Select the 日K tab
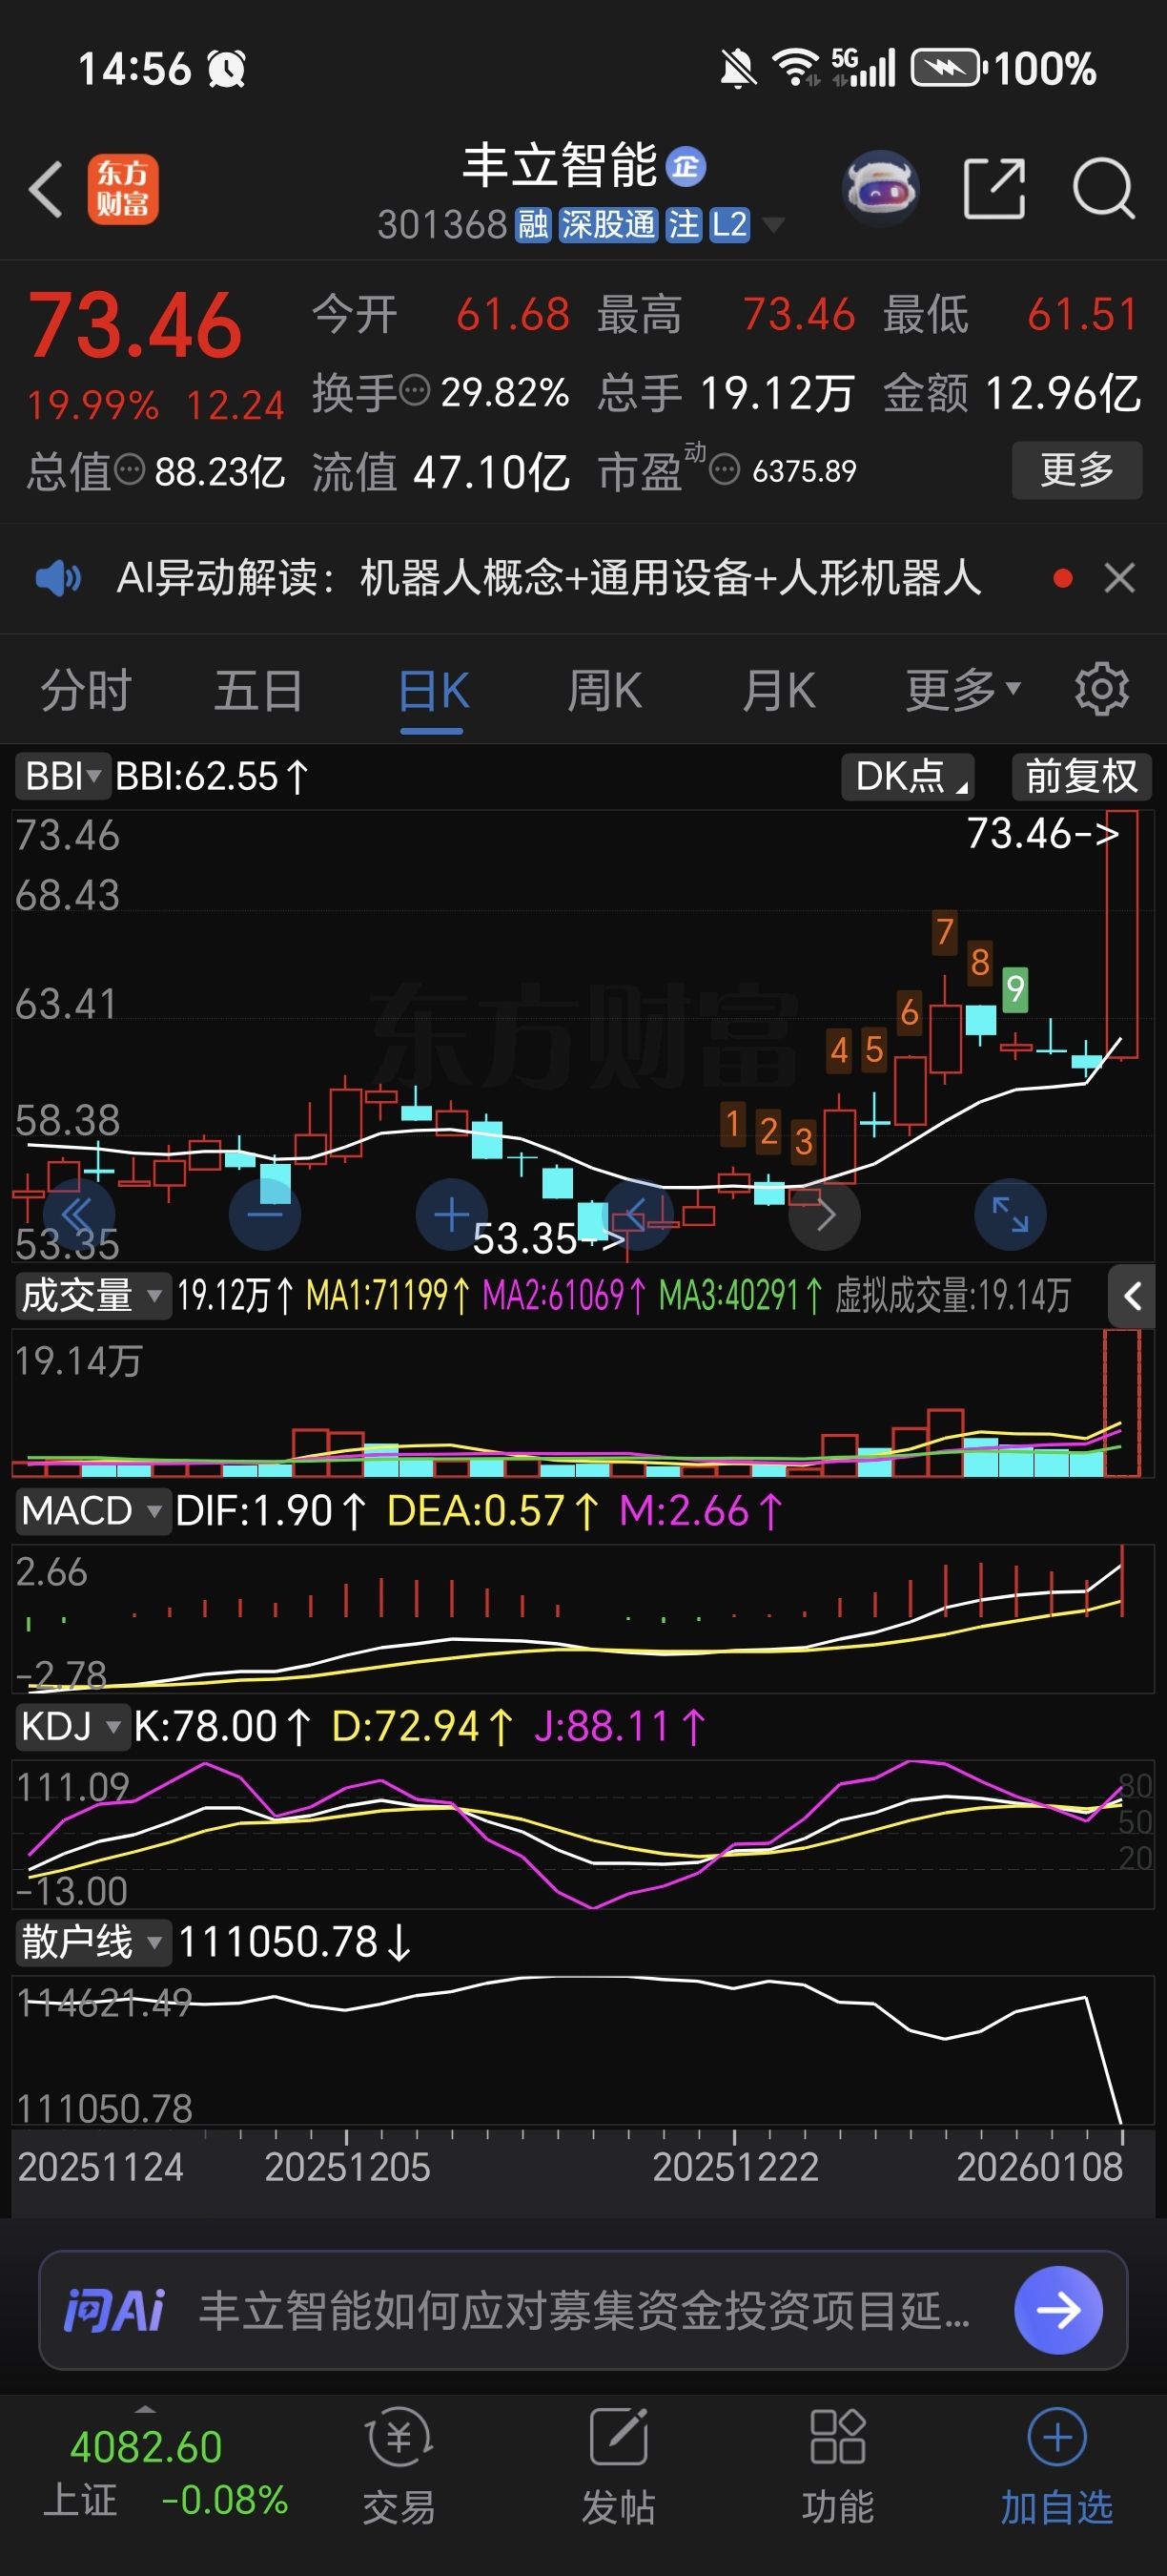The image size is (1167, 2576). (x=433, y=691)
